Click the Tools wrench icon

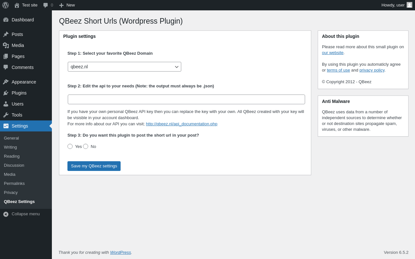[6, 115]
